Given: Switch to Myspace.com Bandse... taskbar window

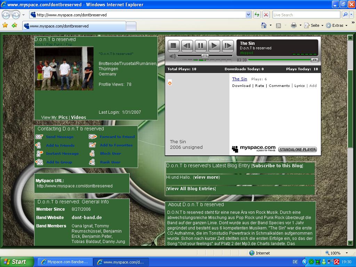Looking at the screenshot, I should pyautogui.click(x=65, y=262).
